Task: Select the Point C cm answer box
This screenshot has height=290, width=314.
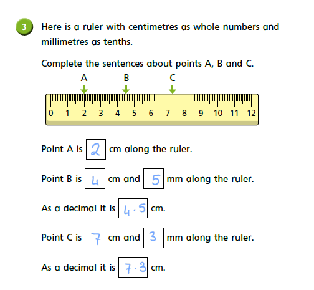Action: [x=95, y=238]
